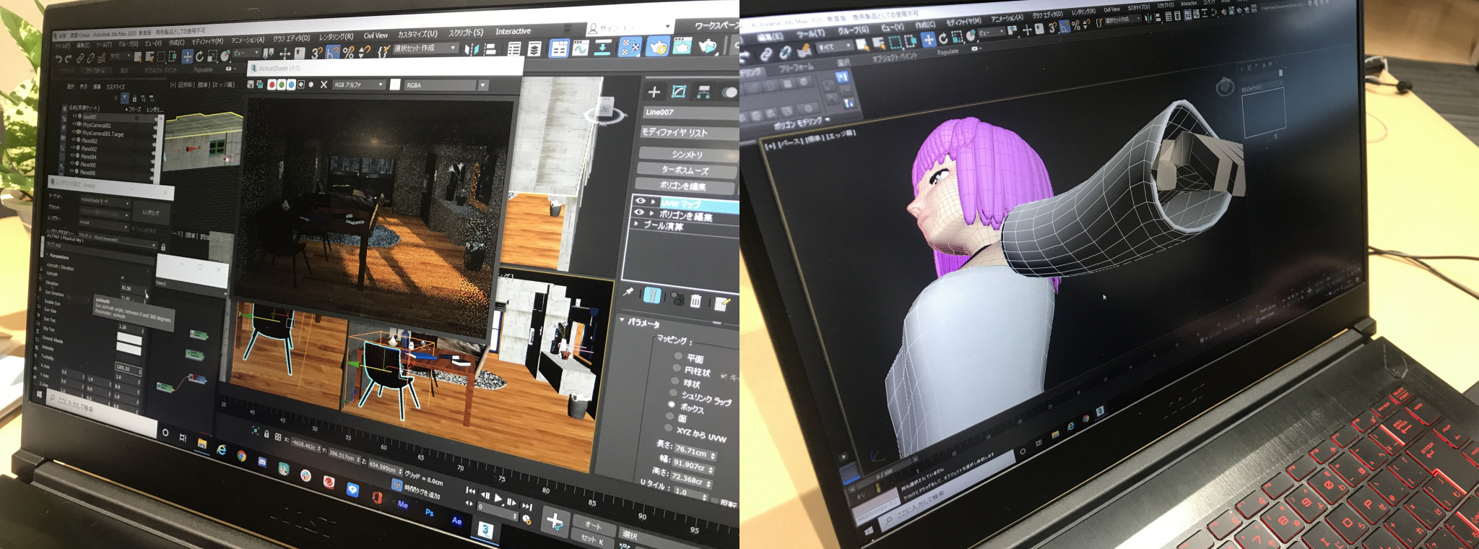
Task: Select Rotate tool on left screen toolbar
Action: [200, 56]
